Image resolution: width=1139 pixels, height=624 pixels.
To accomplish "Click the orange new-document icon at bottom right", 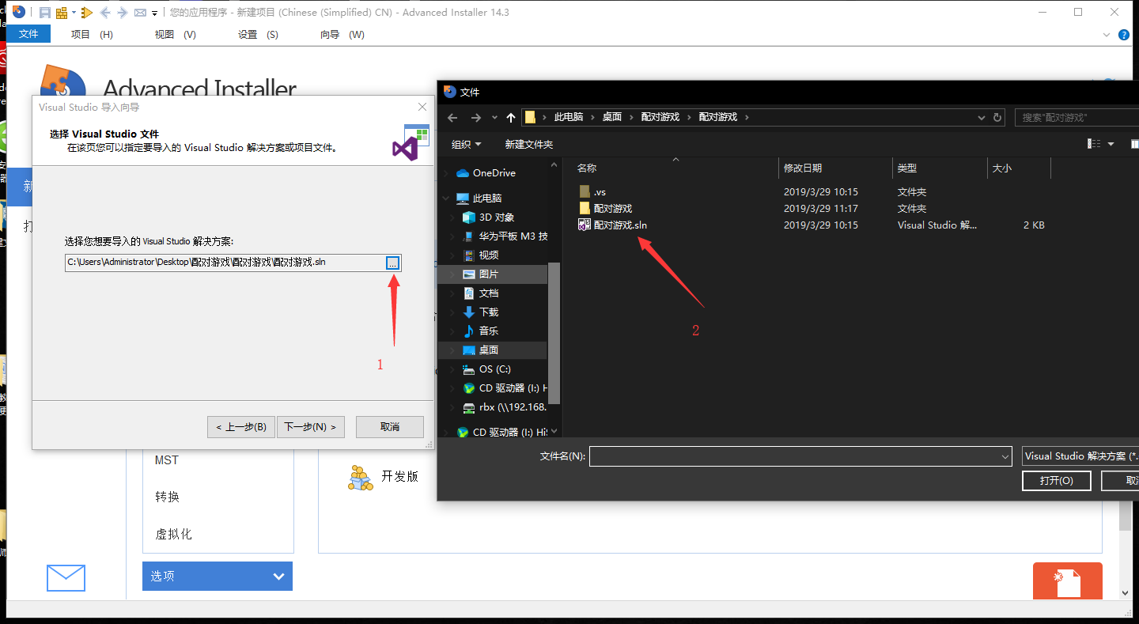I will pos(1068,582).
